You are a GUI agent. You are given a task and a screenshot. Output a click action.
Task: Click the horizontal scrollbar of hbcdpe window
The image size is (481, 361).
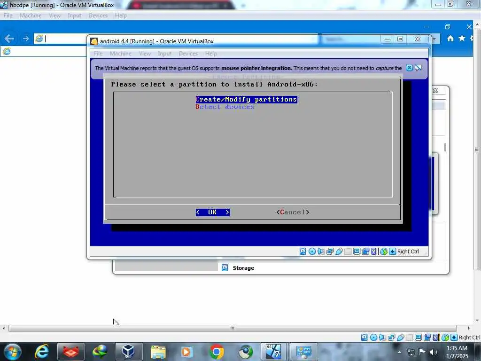tap(232, 328)
